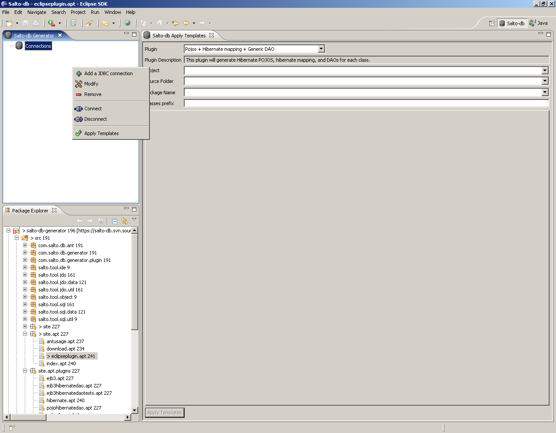Collapse the site.apt.plugins 227 folder

coord(25,371)
